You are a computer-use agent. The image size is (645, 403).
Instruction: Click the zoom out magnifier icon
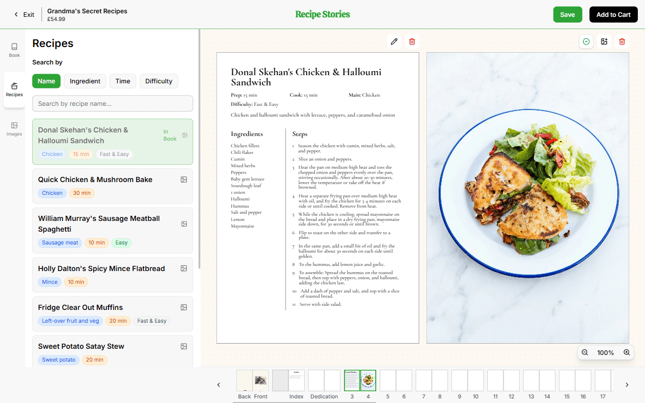tap(585, 352)
